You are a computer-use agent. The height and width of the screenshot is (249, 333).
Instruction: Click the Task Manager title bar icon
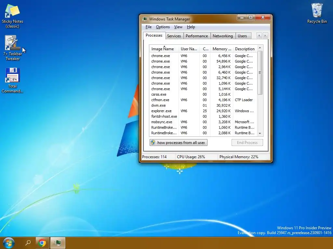click(145, 19)
